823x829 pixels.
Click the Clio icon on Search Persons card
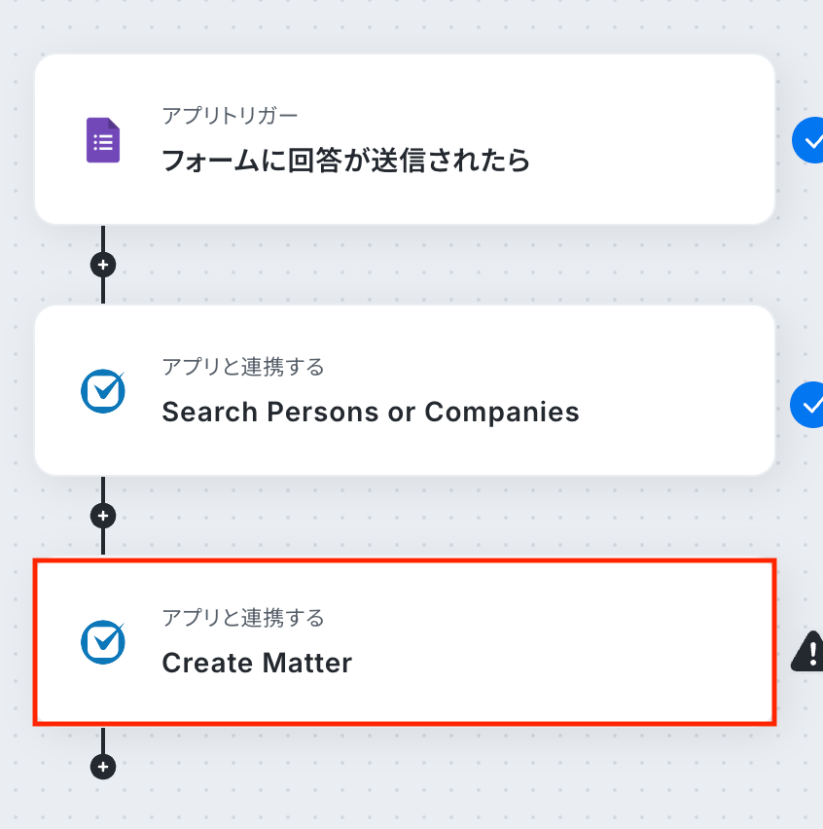coord(102,391)
